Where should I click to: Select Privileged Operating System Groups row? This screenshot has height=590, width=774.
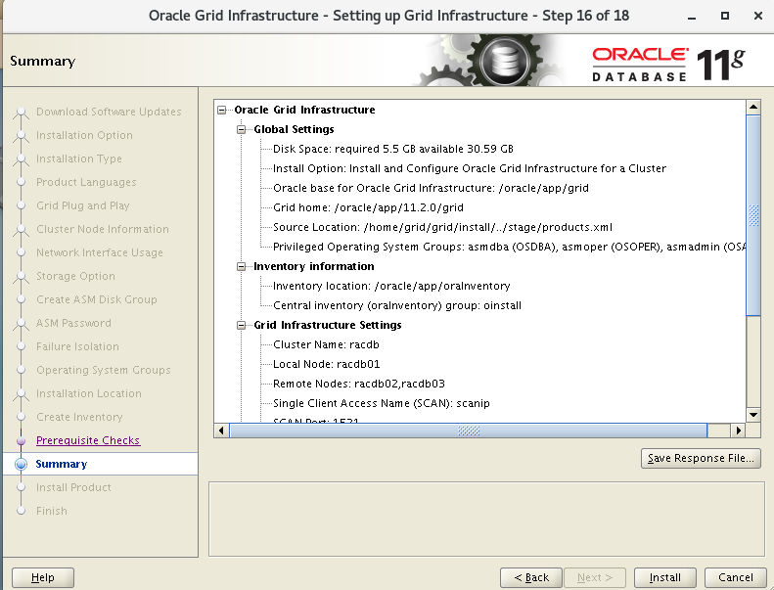pos(509,247)
